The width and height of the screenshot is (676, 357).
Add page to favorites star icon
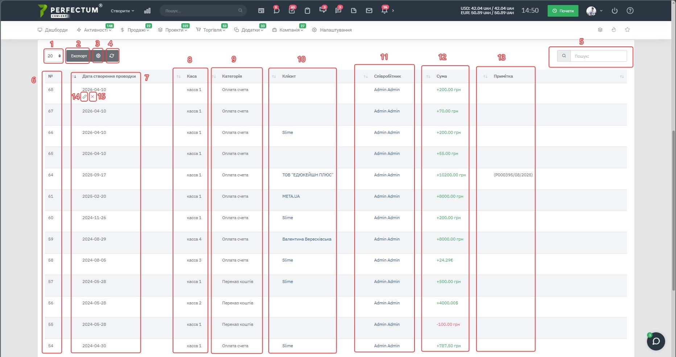tap(627, 30)
